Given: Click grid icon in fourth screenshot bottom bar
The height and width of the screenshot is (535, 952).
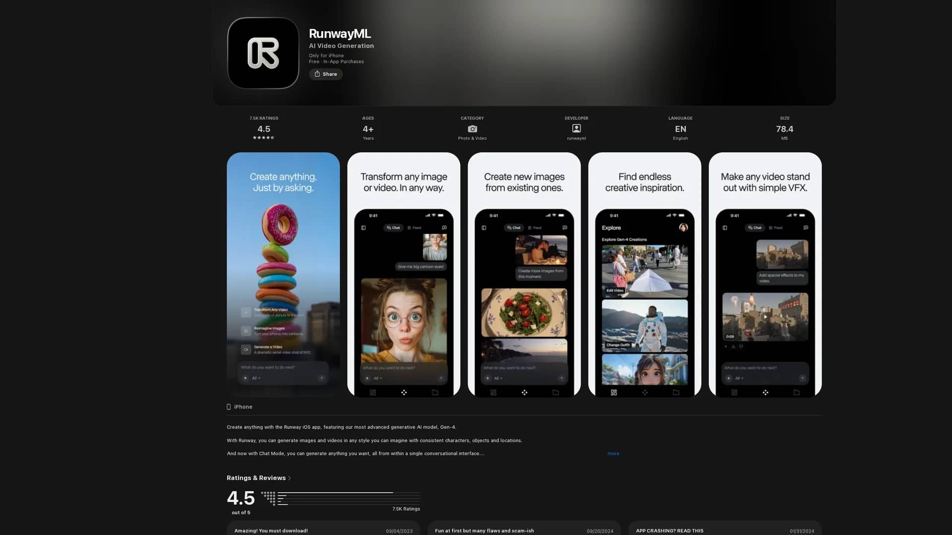Looking at the screenshot, I should (614, 392).
